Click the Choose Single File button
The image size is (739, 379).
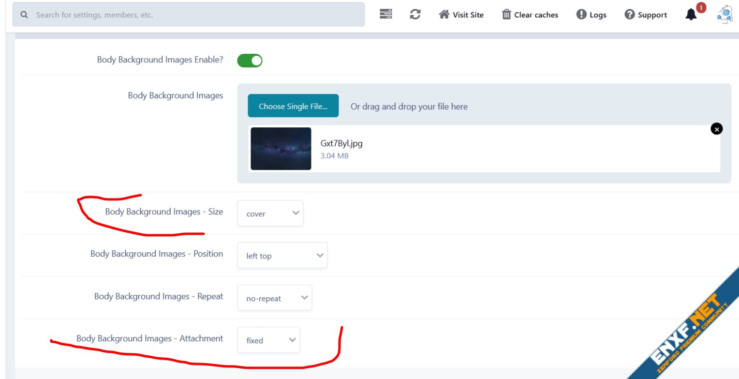point(293,106)
